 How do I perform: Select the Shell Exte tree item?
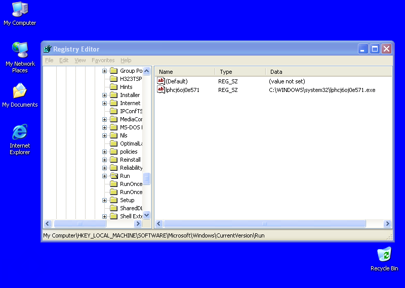pos(131,216)
